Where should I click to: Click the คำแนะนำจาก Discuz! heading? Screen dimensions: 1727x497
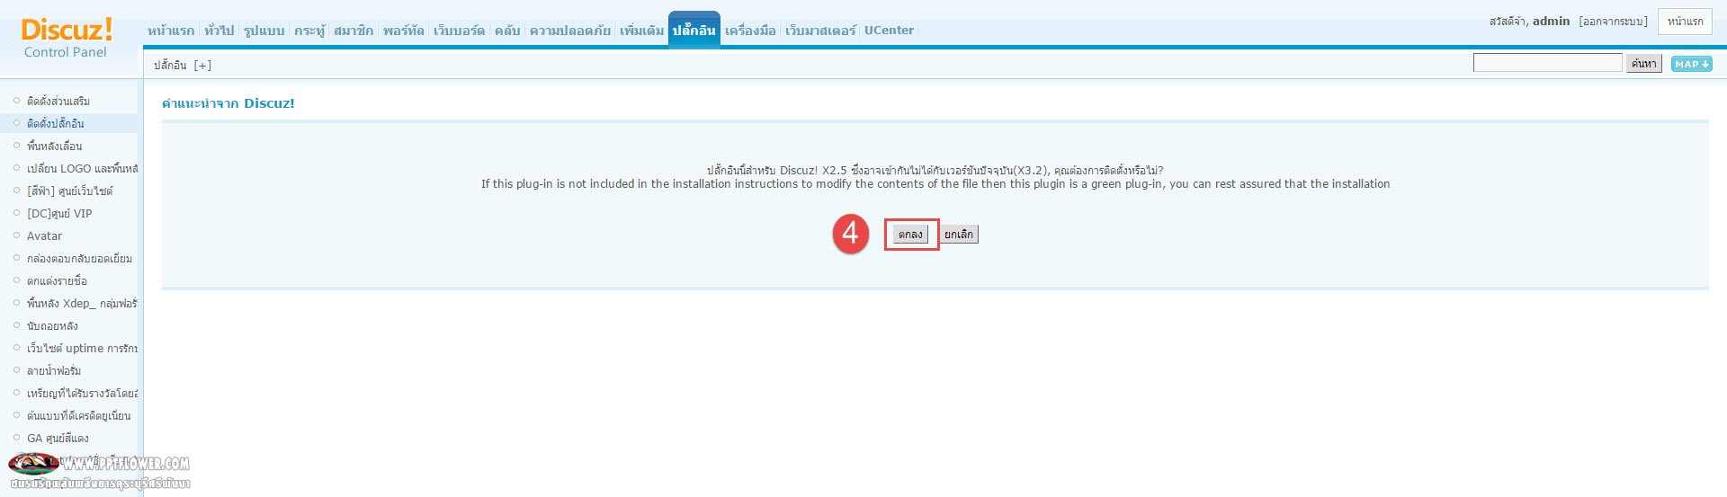pyautogui.click(x=228, y=103)
